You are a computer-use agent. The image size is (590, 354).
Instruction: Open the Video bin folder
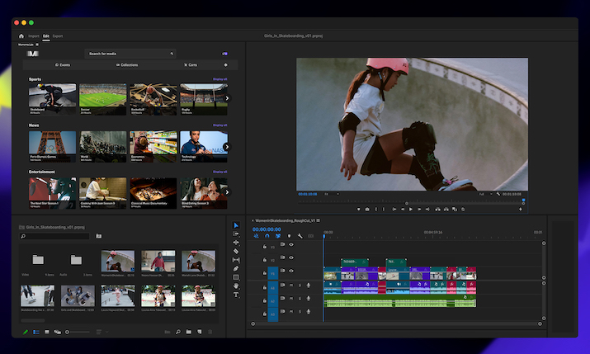(38, 260)
